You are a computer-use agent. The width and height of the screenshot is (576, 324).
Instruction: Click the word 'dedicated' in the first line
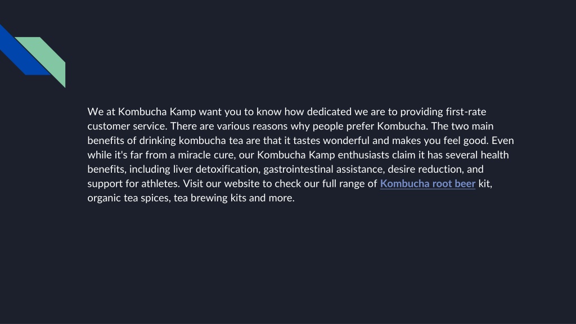click(329, 112)
